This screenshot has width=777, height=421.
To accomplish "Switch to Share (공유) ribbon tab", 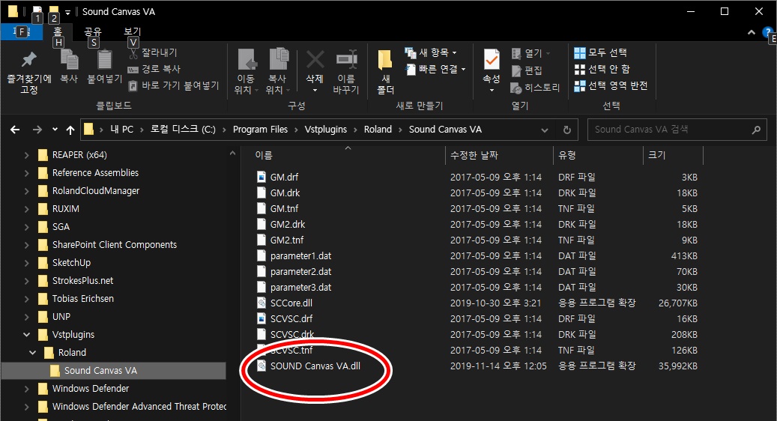I will [x=93, y=31].
